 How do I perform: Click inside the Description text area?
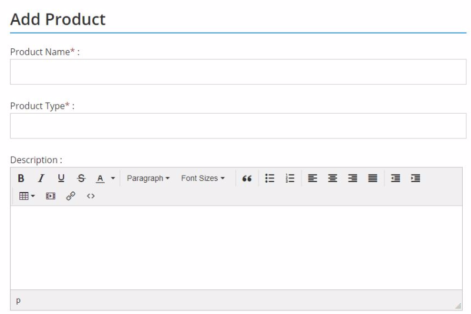pyautogui.click(x=237, y=247)
